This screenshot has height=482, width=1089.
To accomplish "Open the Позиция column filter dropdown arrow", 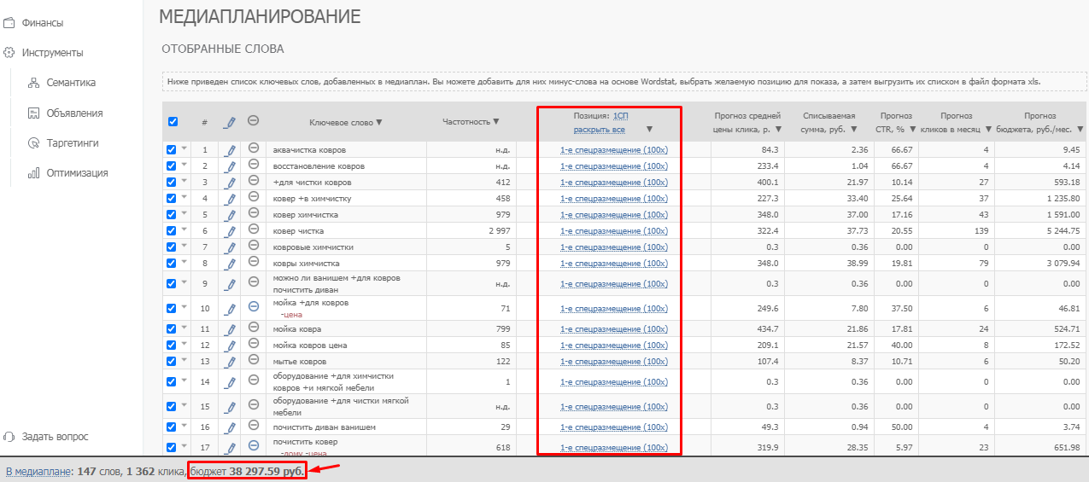I will tap(649, 130).
